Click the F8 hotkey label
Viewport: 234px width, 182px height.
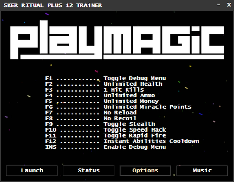point(49,118)
